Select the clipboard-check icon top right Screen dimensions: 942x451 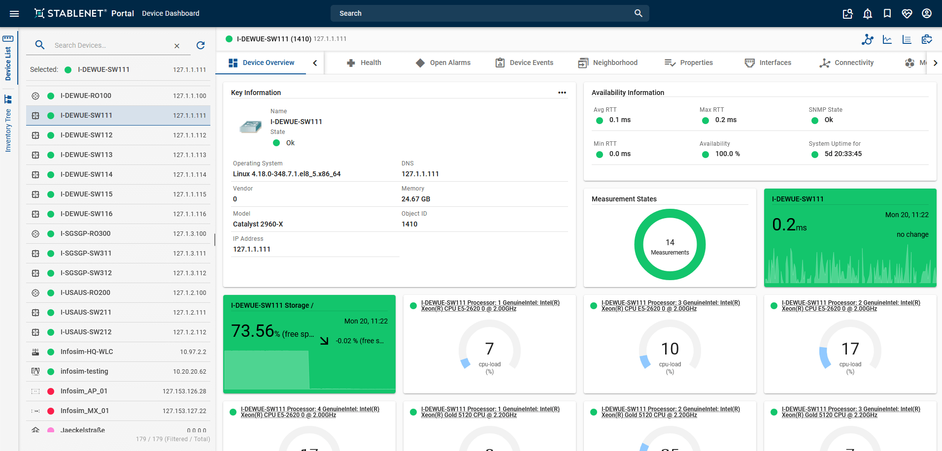927,39
